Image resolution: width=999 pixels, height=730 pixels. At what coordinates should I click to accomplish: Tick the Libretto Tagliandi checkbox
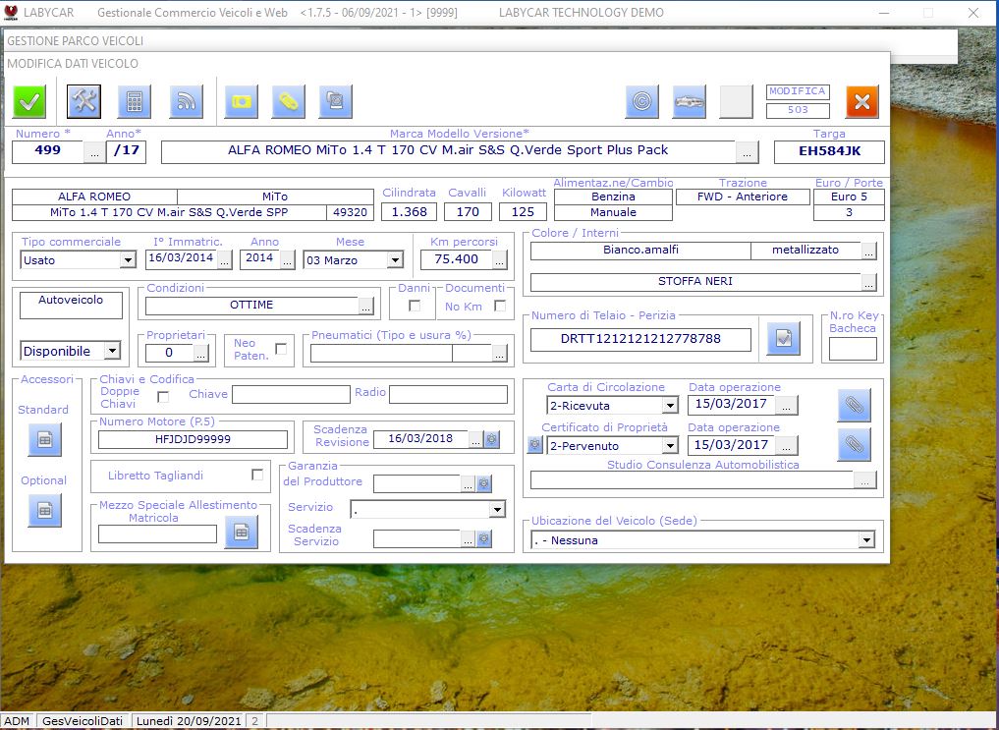click(257, 475)
